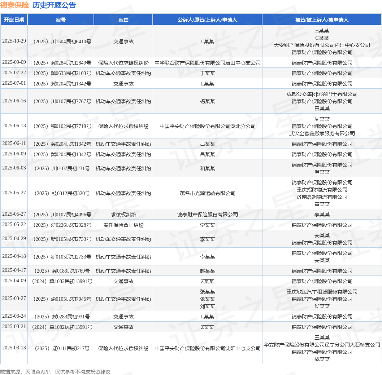Select the 被告/被上诉人/被申请人 column header
382x375 pixels.
pyautogui.click(x=322, y=20)
